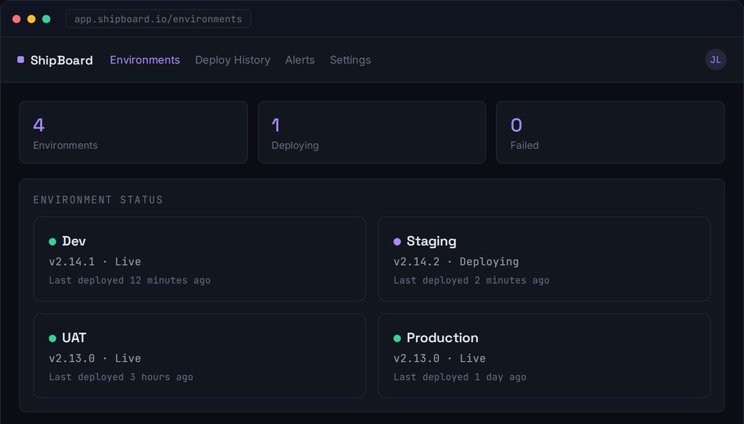The width and height of the screenshot is (744, 424).
Task: Click the yellow minimize window button
Action: (x=31, y=19)
